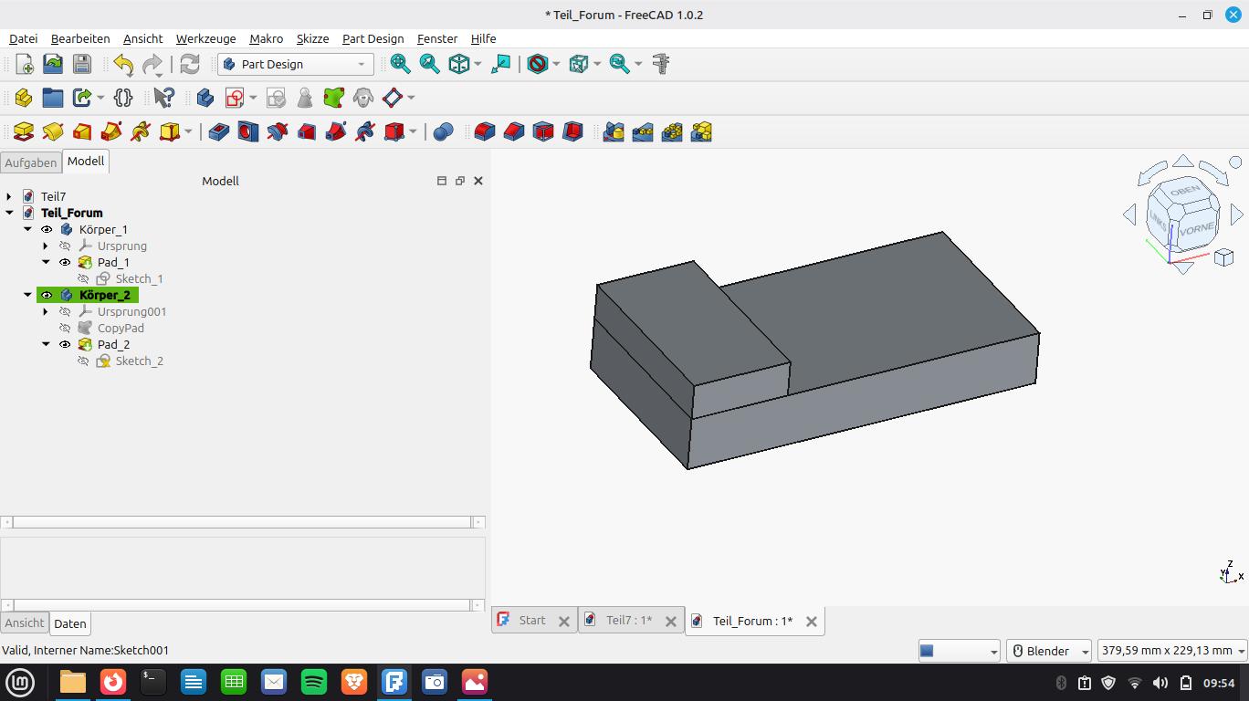The image size is (1249, 701).
Task: Open FreeCAD from the taskbar
Action: pyautogui.click(x=394, y=682)
